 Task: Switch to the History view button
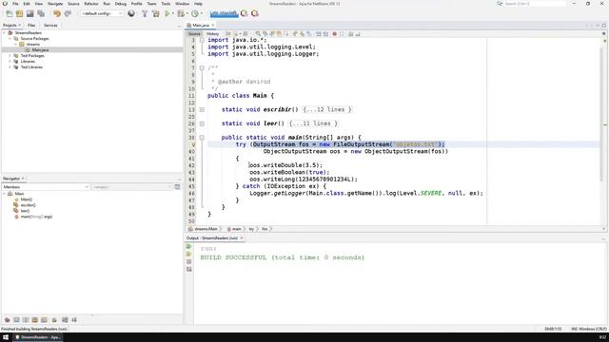212,34
